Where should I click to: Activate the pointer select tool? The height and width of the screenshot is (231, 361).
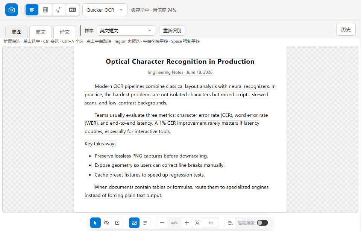coord(95,223)
